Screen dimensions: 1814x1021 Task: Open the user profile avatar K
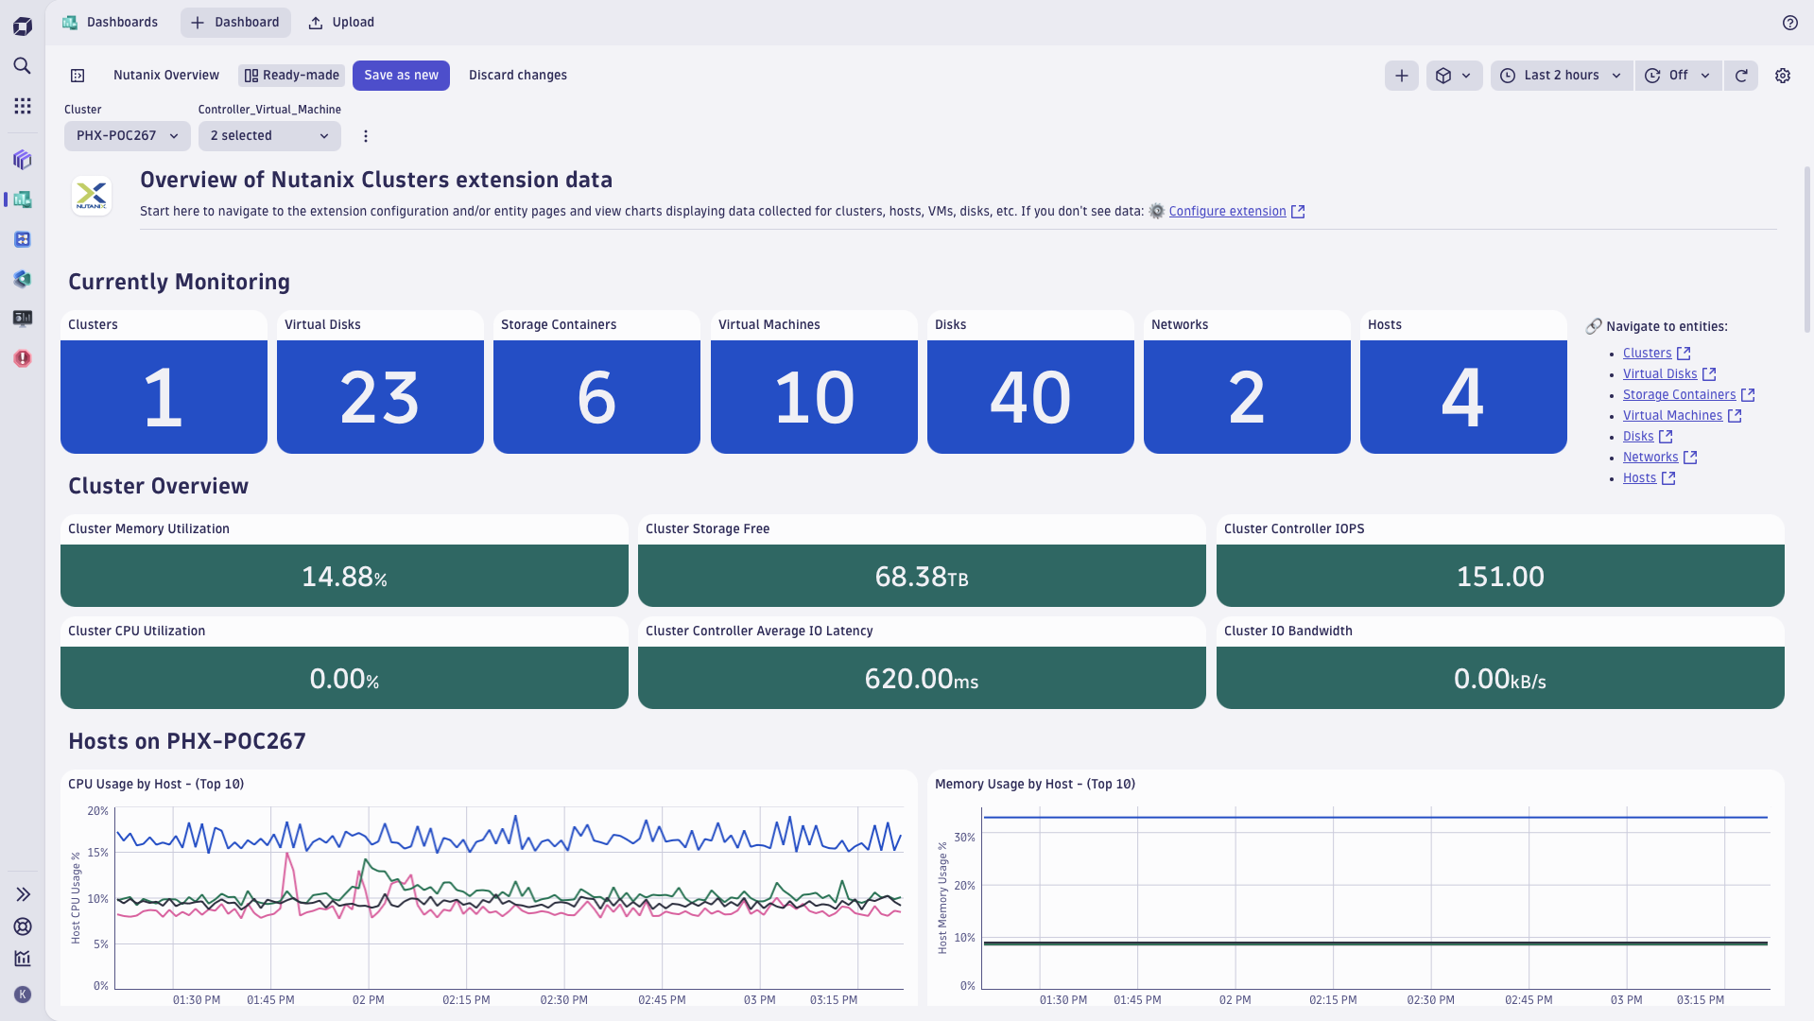23,995
